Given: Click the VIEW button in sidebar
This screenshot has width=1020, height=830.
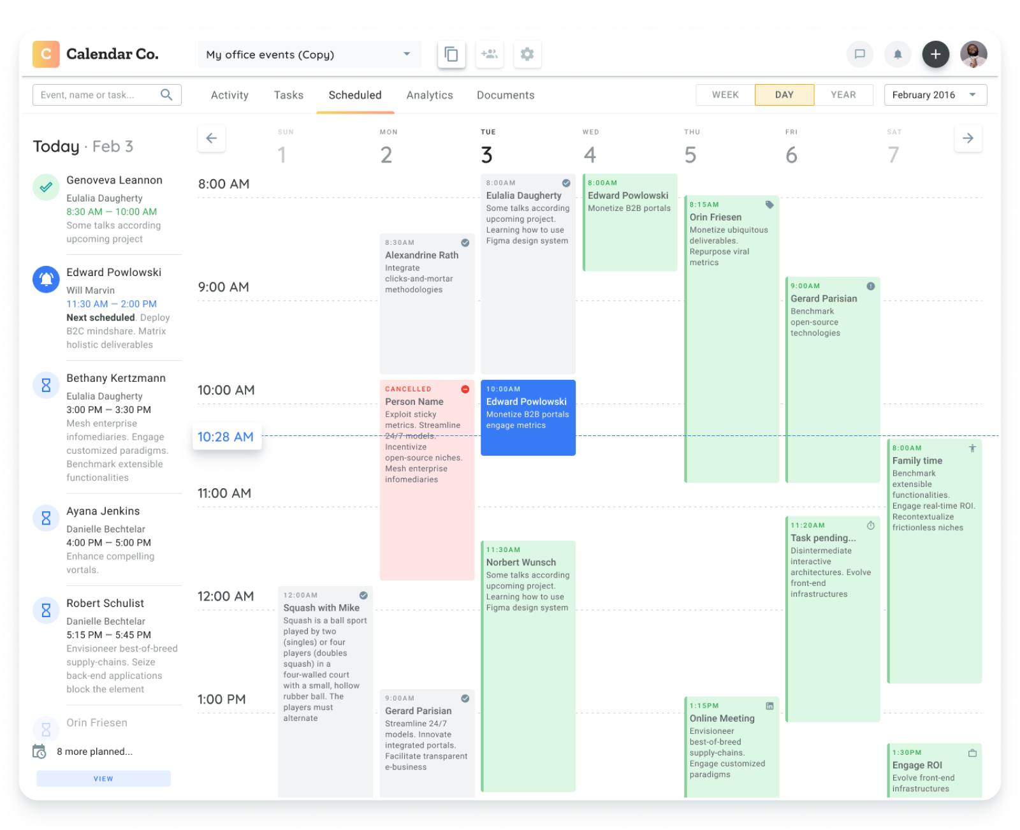Looking at the screenshot, I should pos(103,778).
